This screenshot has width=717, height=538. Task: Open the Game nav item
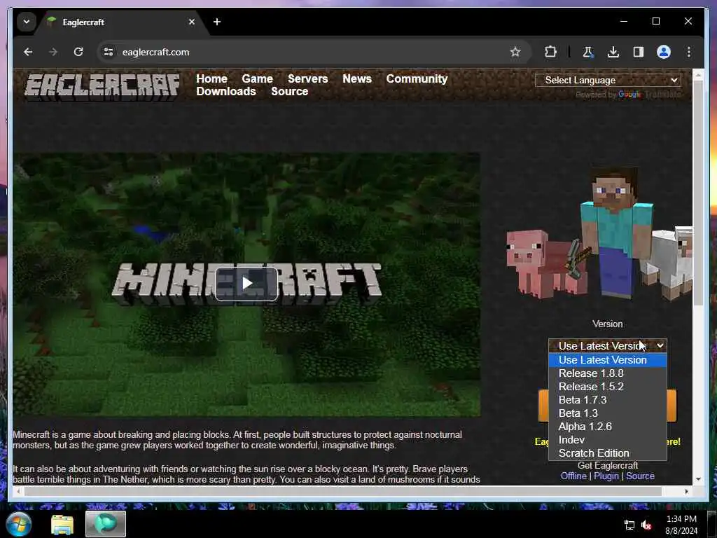tap(258, 78)
